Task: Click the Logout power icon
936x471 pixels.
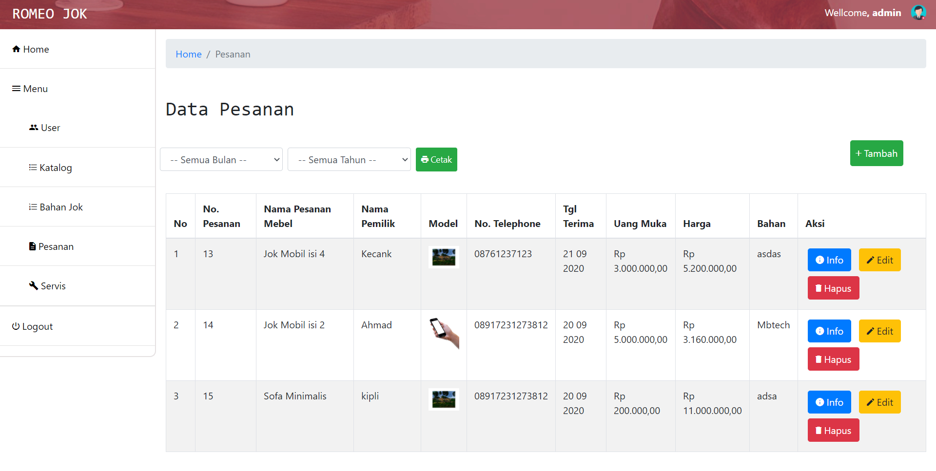Action: pos(16,326)
